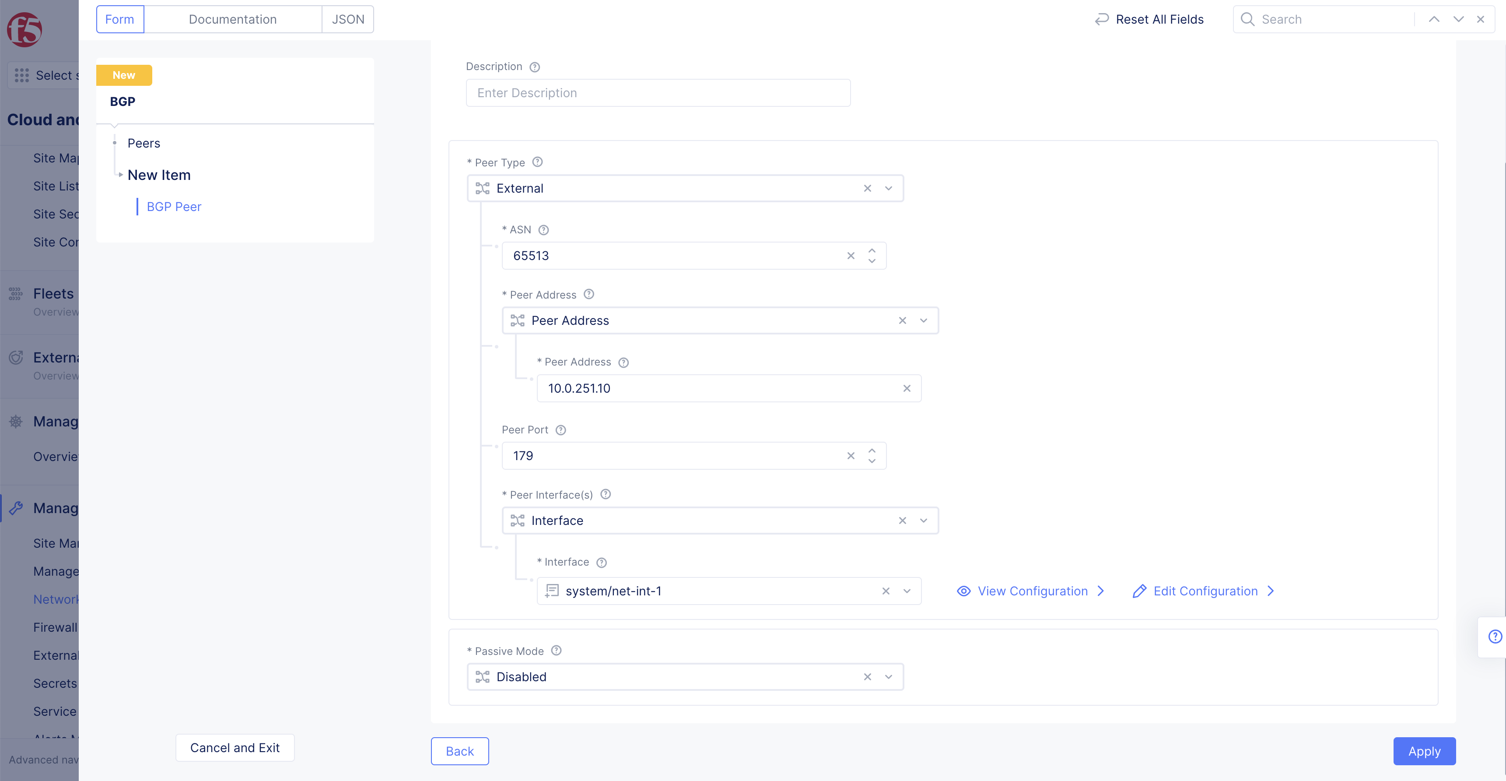Open Site List in the sidebar
The image size is (1506, 781).
tap(56, 186)
